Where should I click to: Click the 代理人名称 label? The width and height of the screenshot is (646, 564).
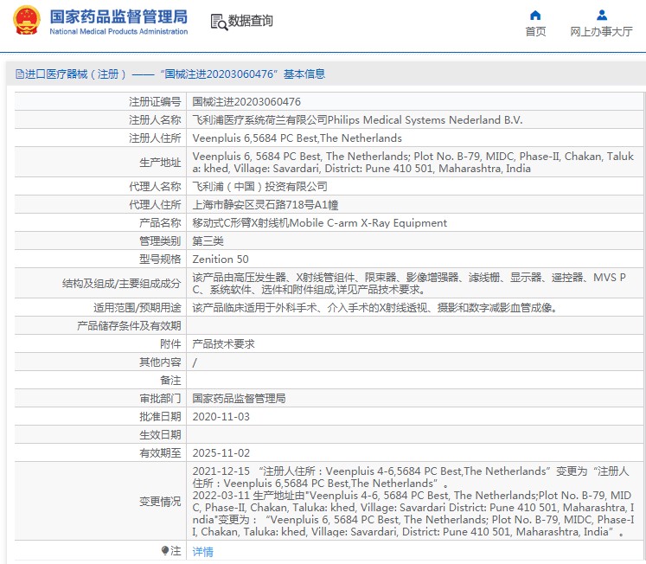pos(155,187)
